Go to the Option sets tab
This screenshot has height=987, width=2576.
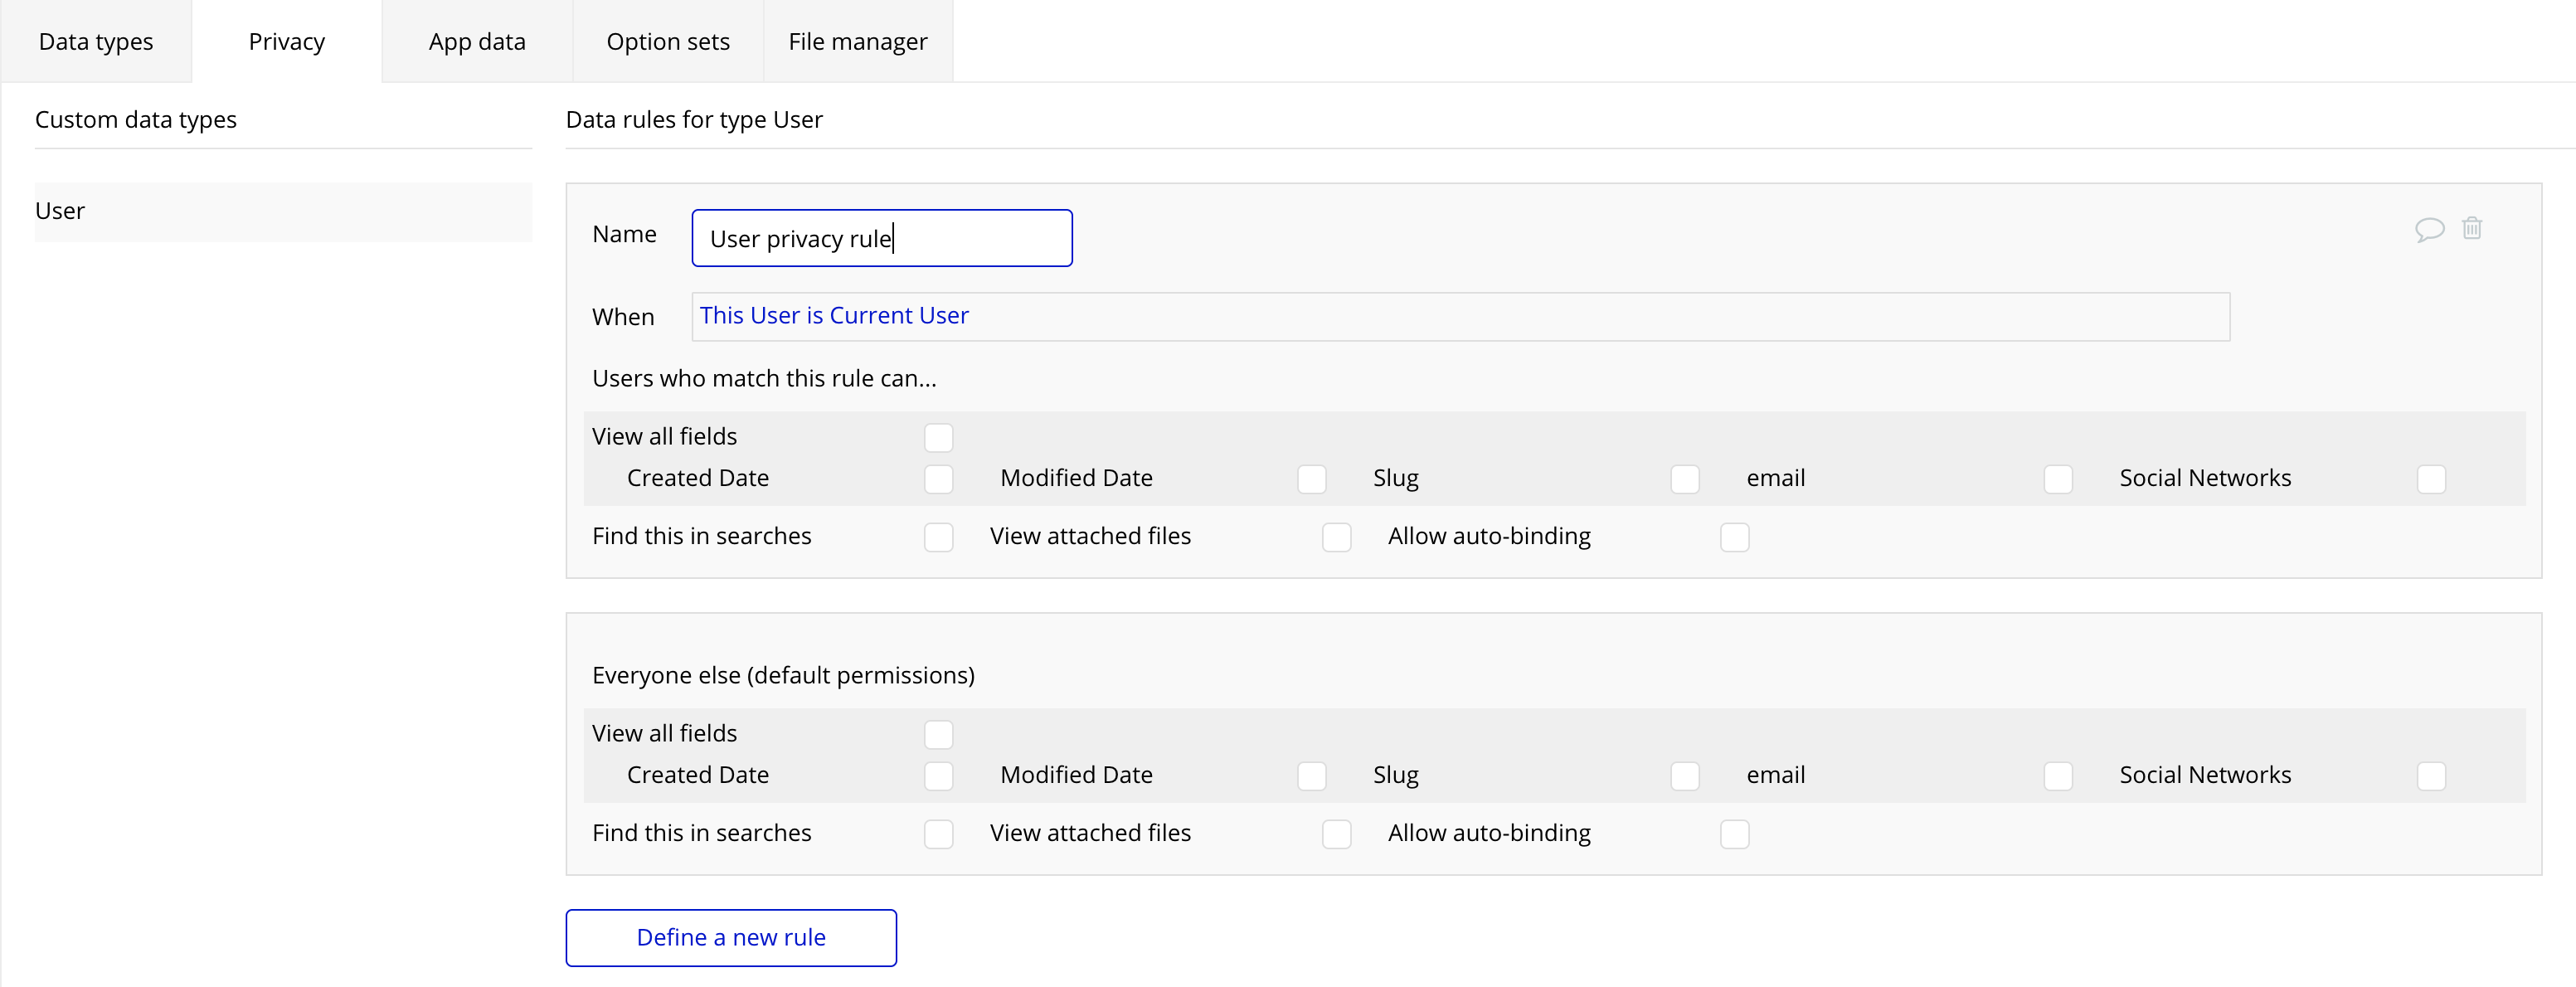click(x=668, y=42)
